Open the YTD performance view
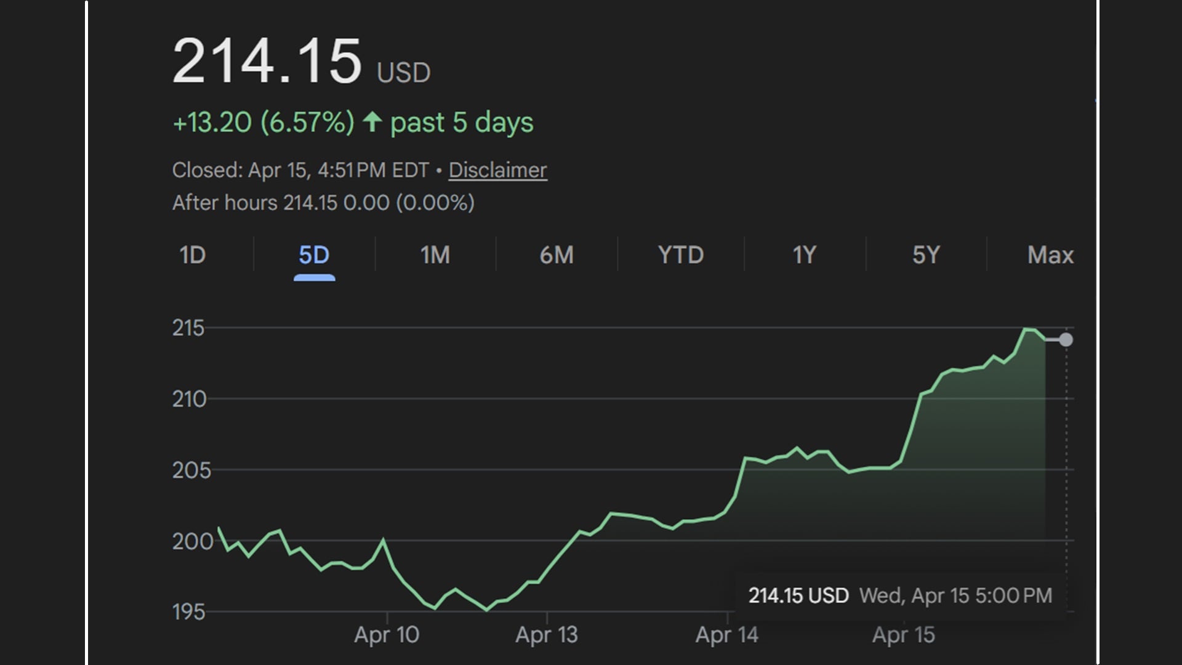1182x665 pixels. pyautogui.click(x=680, y=254)
